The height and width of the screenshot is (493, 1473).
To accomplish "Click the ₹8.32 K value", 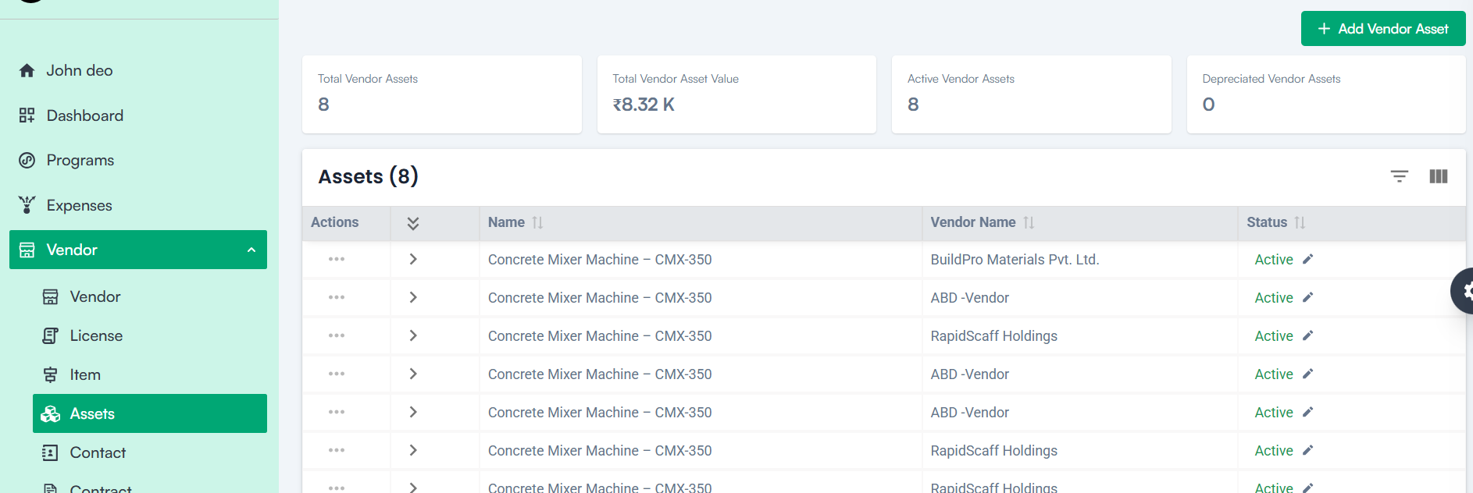I will click(644, 105).
